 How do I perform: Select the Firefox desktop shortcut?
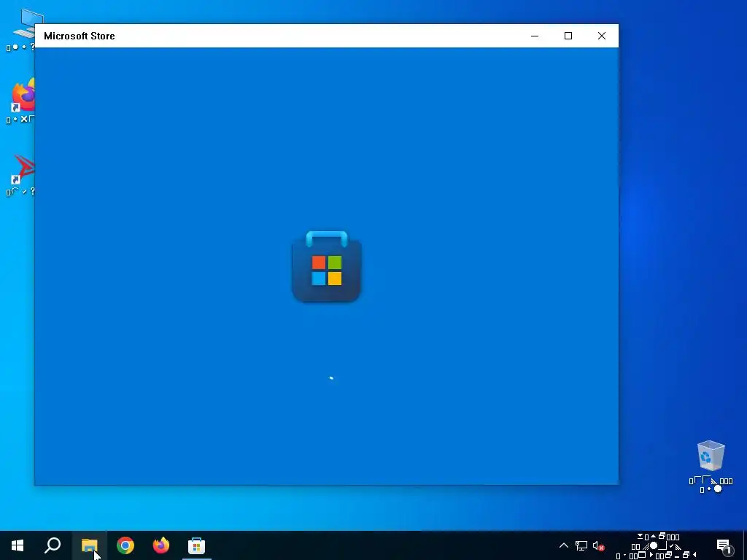click(x=21, y=101)
